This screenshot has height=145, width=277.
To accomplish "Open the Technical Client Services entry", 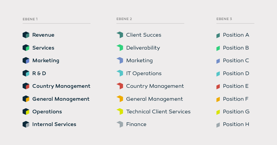I will coord(158,112).
